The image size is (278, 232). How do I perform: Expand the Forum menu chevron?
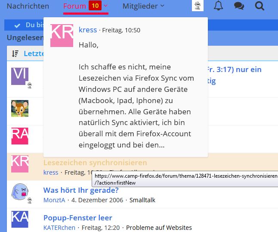tap(106, 6)
